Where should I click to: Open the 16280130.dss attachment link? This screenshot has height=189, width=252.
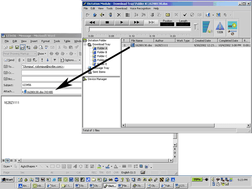[40, 92]
